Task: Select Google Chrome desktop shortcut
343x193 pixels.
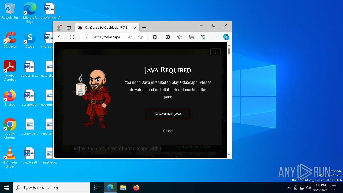Action: pyautogui.click(x=10, y=129)
